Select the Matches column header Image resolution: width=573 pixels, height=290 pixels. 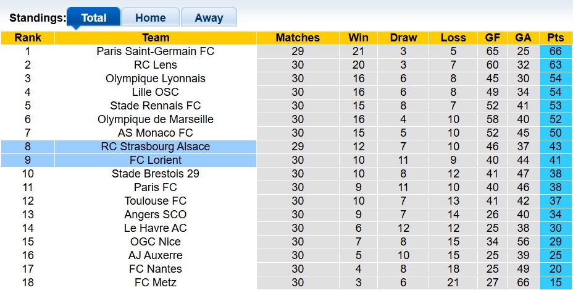[298, 38]
